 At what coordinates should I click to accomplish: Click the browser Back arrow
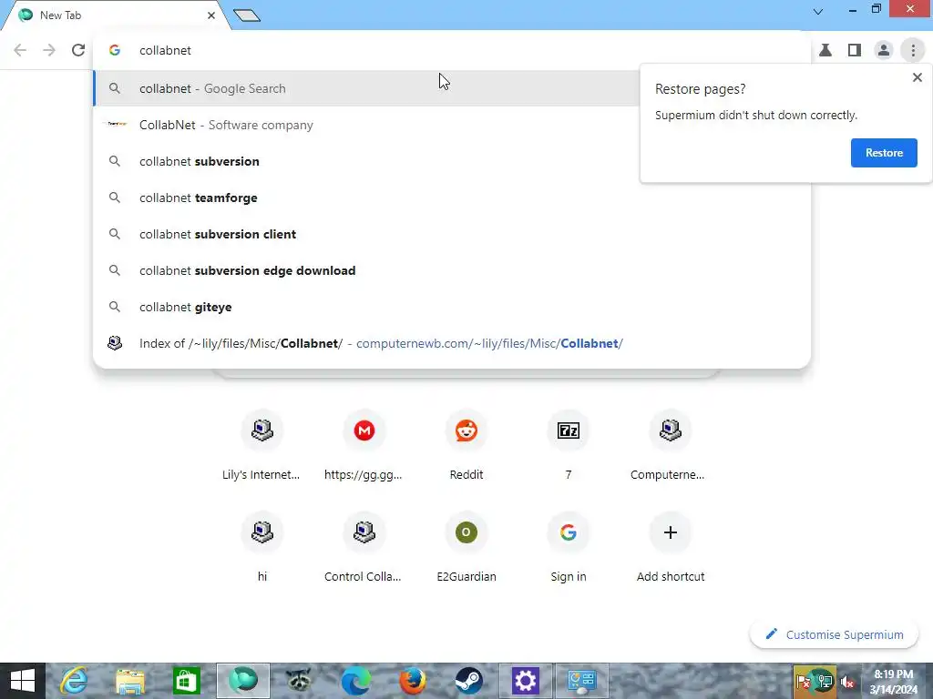click(x=20, y=50)
